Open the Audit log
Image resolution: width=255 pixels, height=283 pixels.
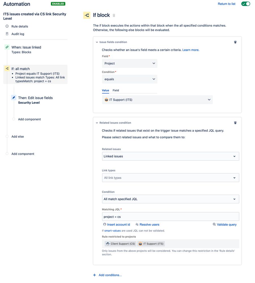18,34
